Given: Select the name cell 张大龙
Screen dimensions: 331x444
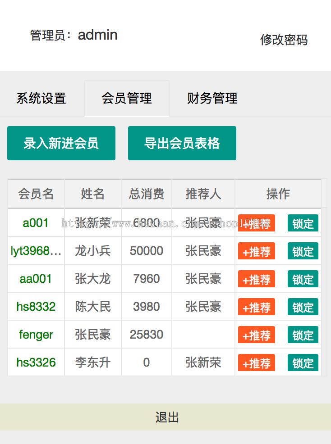Looking at the screenshot, I should [93, 279].
